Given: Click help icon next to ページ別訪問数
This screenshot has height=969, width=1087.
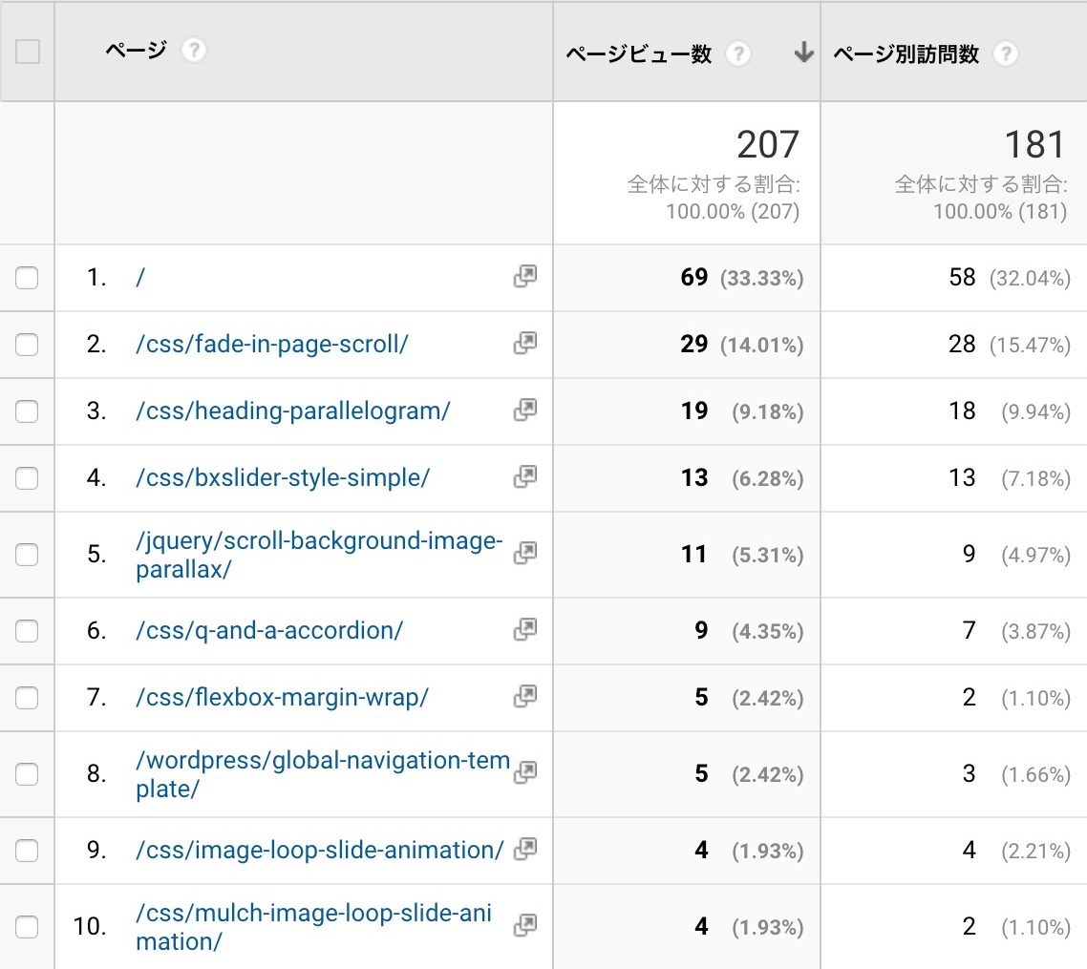Looking at the screenshot, I should 1006,53.
